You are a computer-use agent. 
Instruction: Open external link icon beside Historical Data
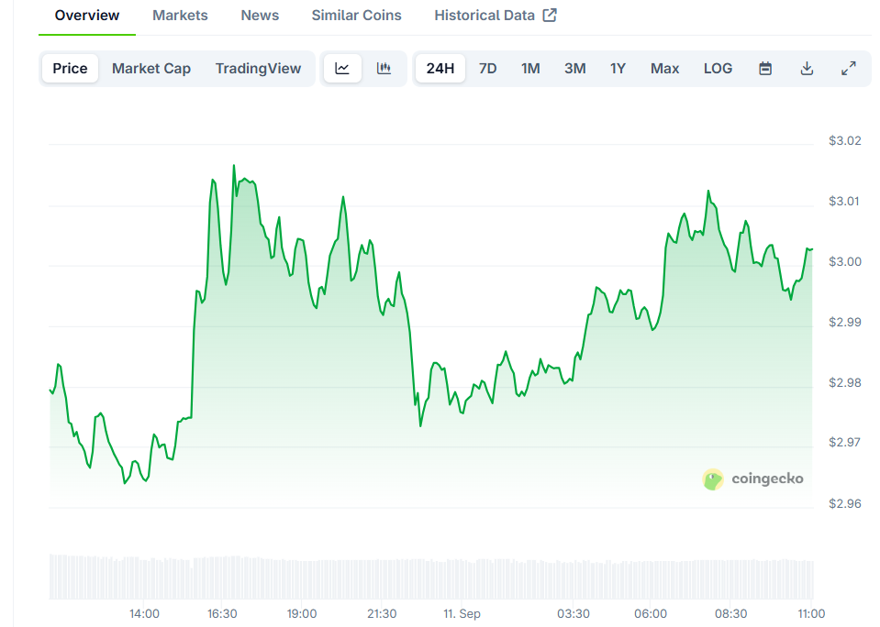(550, 16)
